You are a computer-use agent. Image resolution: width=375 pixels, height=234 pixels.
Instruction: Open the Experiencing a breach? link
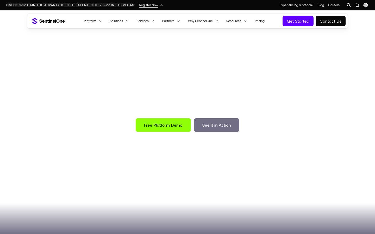tap(296, 5)
